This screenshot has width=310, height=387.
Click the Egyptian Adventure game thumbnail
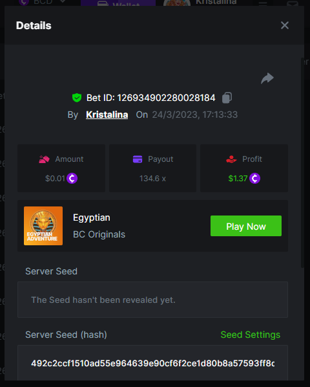tap(43, 226)
